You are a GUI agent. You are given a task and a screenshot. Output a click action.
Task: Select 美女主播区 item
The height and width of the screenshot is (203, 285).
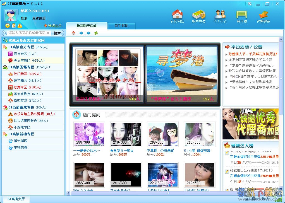click(x=33, y=61)
